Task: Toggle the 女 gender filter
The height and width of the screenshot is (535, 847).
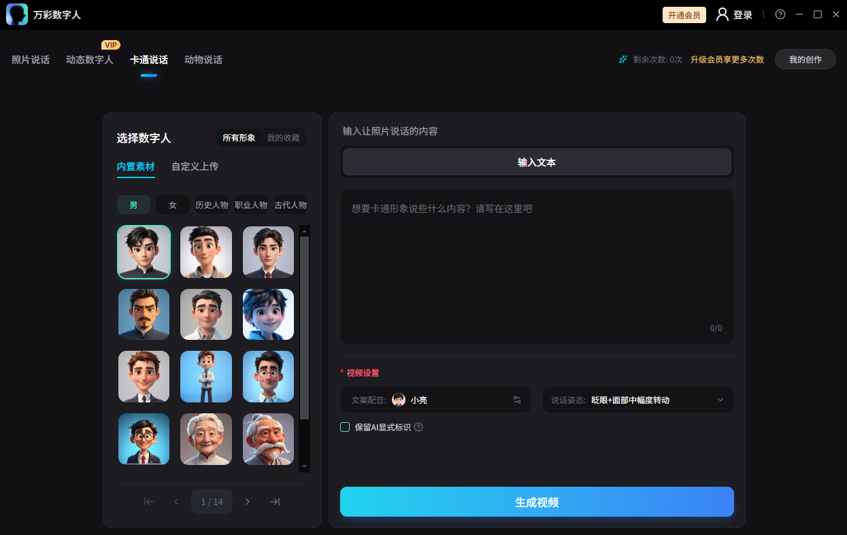Action: [x=172, y=204]
